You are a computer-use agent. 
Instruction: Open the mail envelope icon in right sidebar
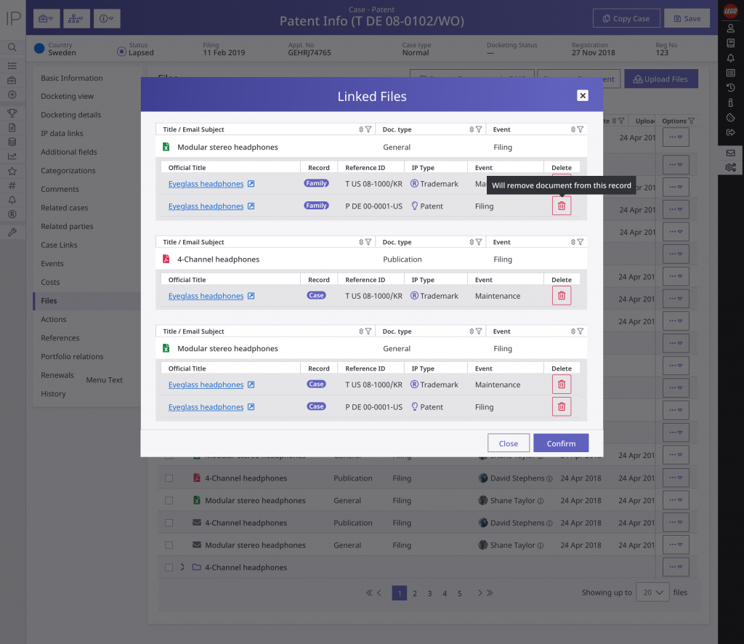[730, 153]
